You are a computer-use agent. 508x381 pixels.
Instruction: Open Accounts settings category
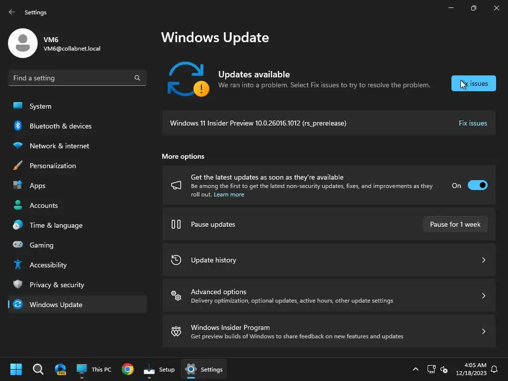pos(77,205)
